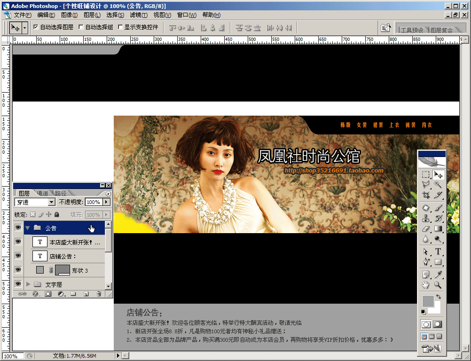Select the Rectangular Marquee tool
Screen dimensions: 471x361
(426, 174)
